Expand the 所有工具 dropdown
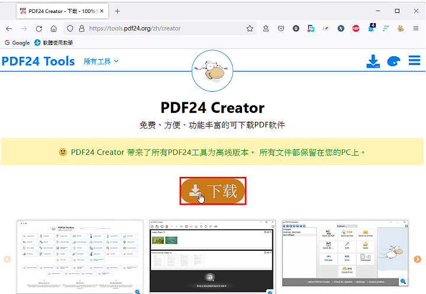This screenshot has width=426, height=294. 101,62
